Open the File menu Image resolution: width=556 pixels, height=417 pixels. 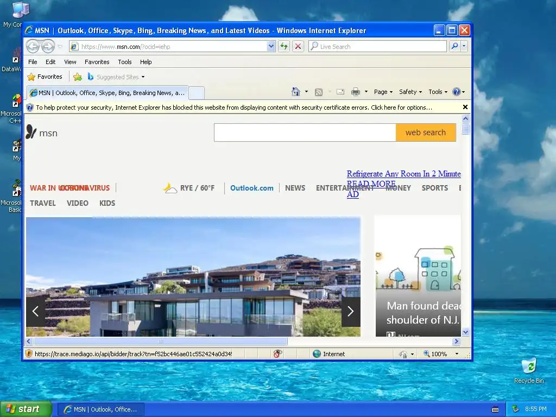[33, 62]
